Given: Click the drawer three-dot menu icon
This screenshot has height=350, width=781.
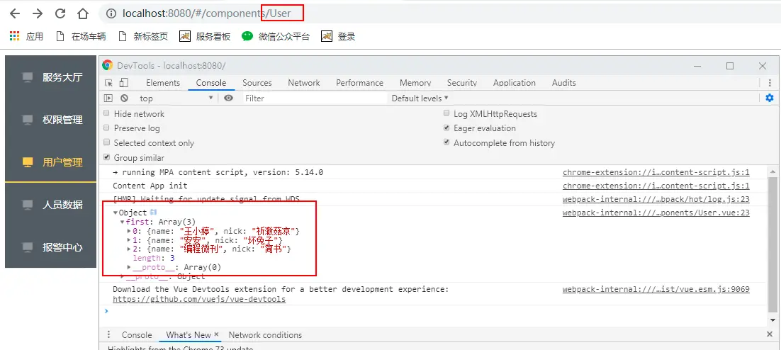Looking at the screenshot, I should pyautogui.click(x=108, y=335).
